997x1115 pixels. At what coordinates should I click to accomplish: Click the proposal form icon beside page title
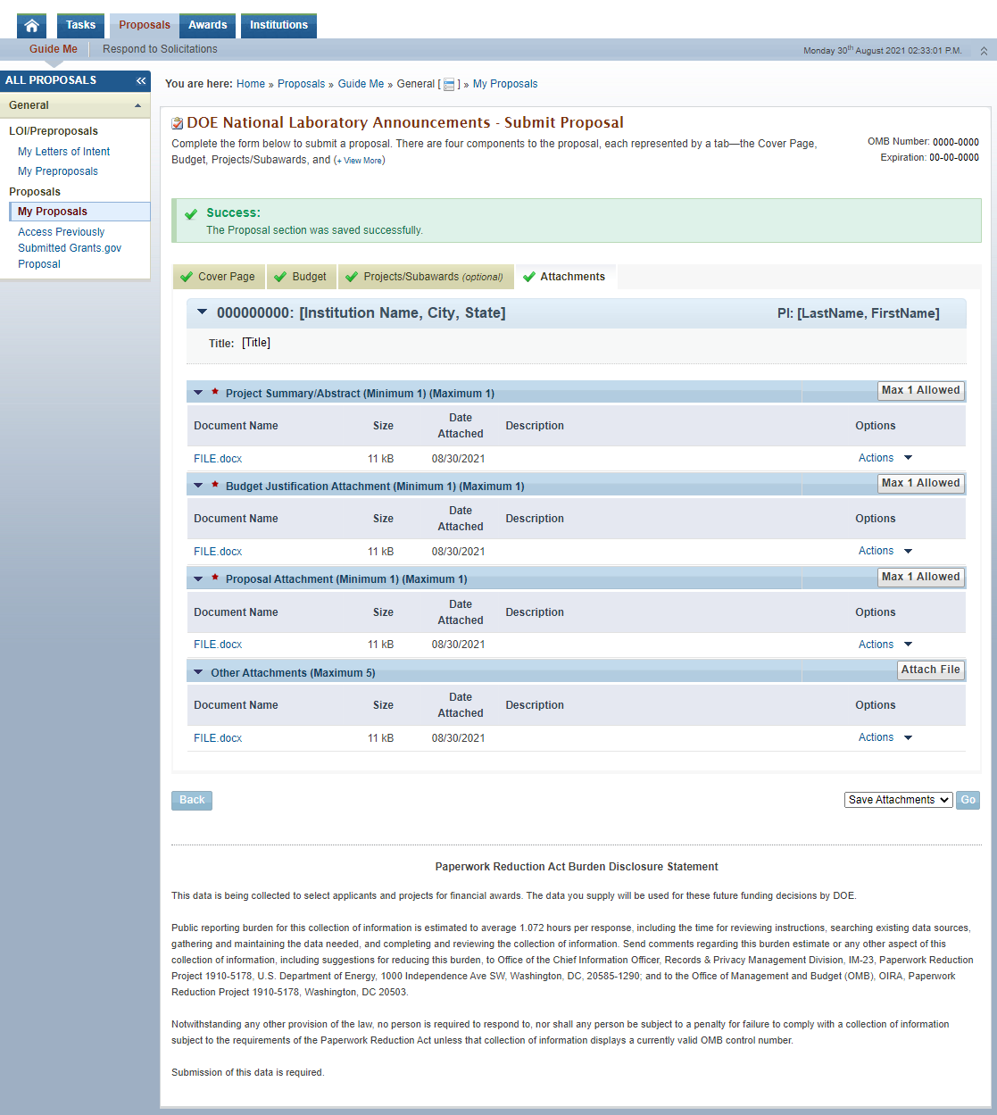(178, 123)
